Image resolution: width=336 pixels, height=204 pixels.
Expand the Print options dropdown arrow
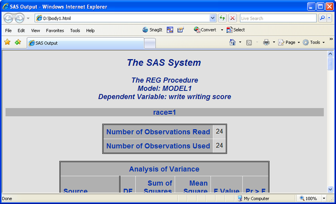pos(274,42)
